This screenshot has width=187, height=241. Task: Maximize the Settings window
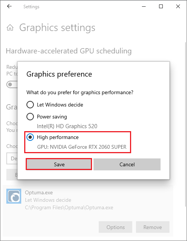[161, 6]
